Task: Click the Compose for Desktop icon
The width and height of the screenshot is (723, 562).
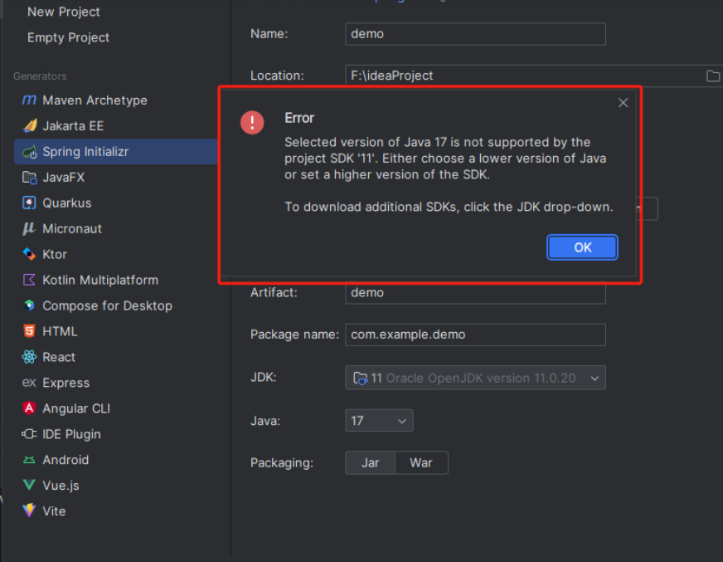Action: (29, 305)
